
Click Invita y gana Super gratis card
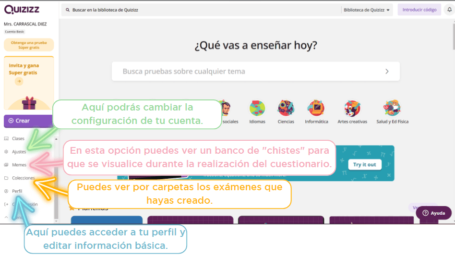coord(29,83)
